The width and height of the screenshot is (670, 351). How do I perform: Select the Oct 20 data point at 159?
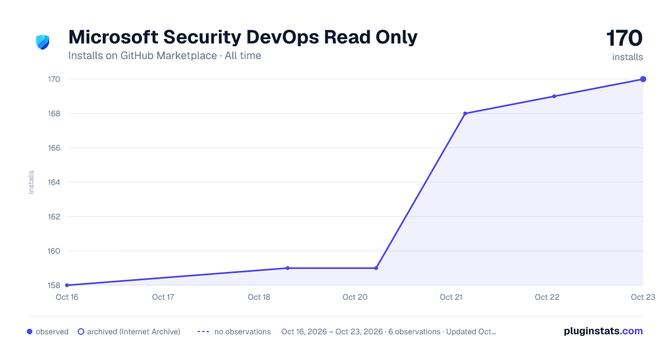376,268
